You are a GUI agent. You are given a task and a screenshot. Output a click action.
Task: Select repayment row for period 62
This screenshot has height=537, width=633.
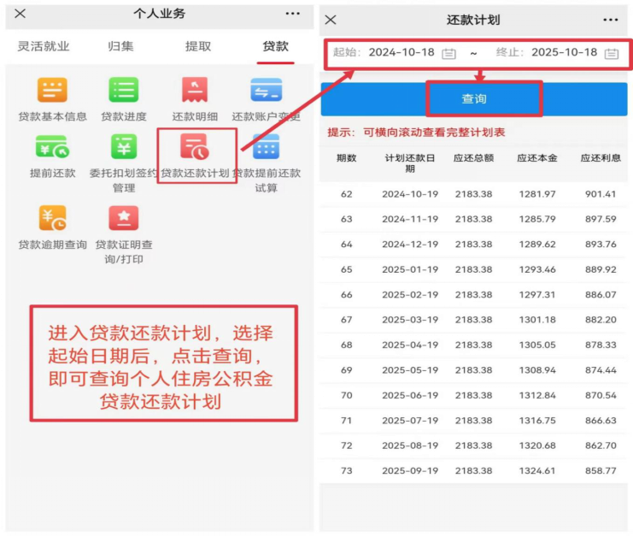474,194
